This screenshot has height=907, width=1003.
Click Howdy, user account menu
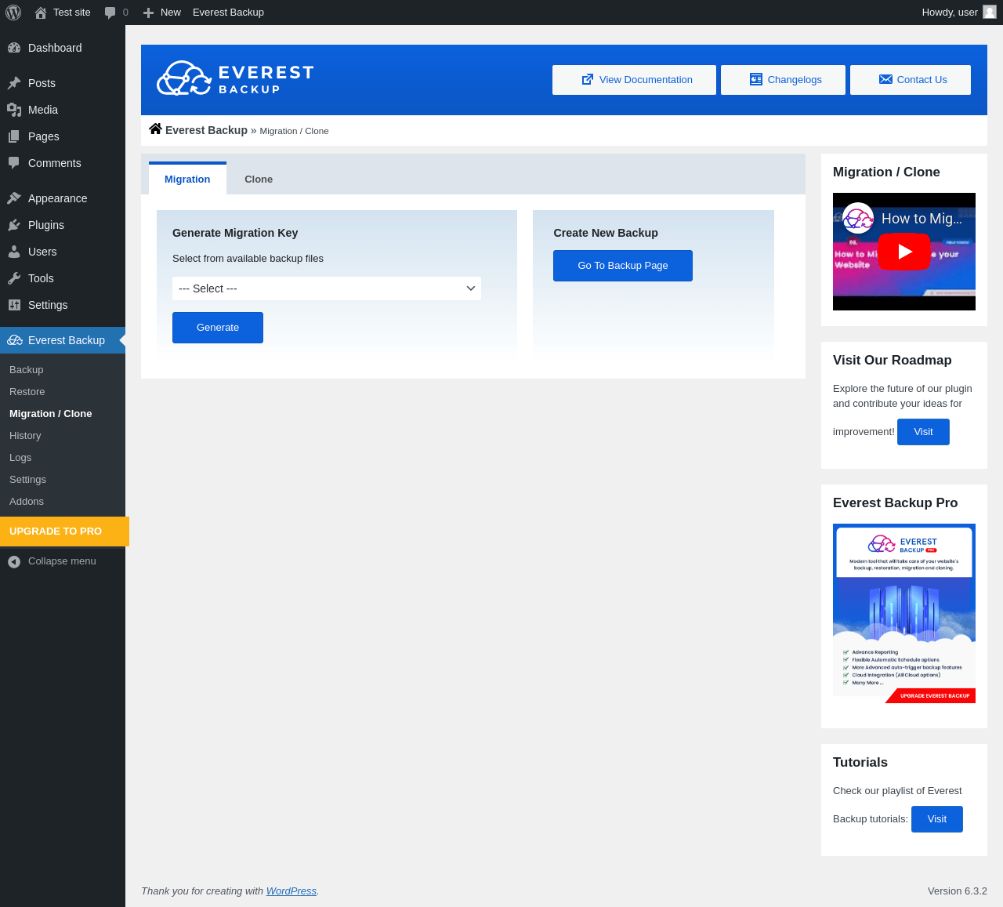pos(959,13)
